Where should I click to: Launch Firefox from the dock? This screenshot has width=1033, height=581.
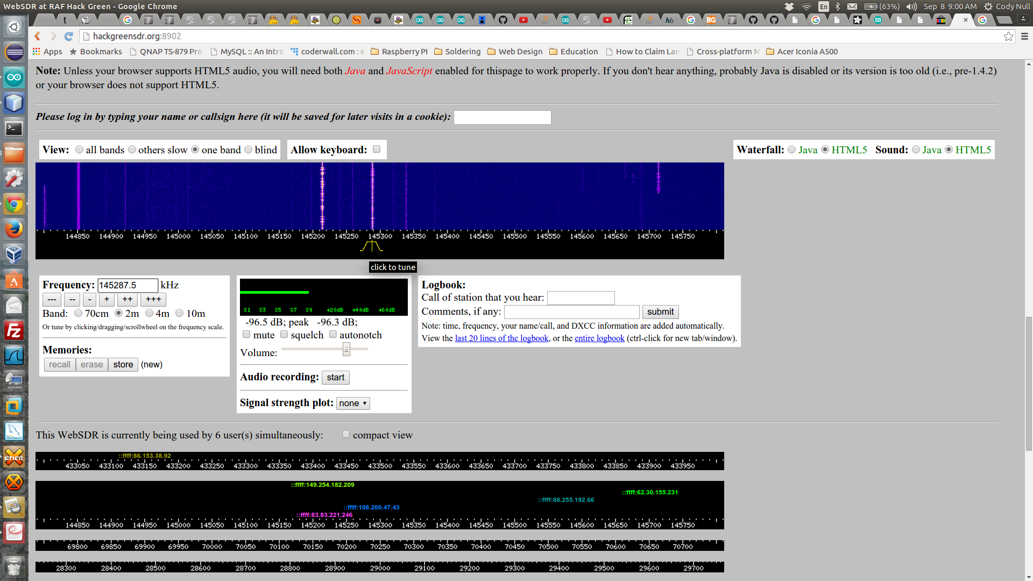click(x=14, y=230)
